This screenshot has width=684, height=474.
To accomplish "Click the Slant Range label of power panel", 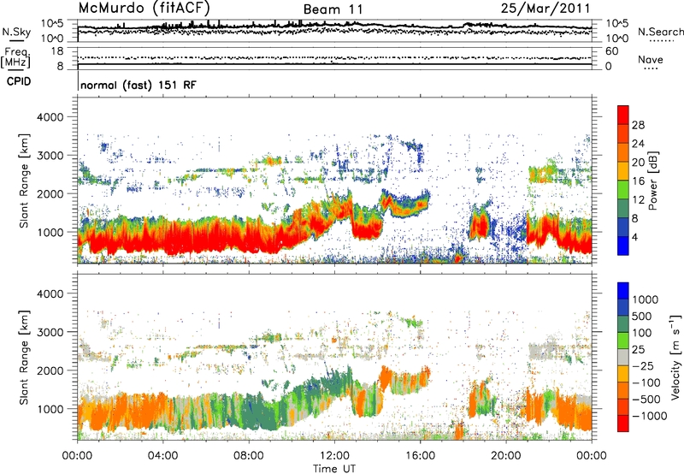I will click(x=24, y=181).
